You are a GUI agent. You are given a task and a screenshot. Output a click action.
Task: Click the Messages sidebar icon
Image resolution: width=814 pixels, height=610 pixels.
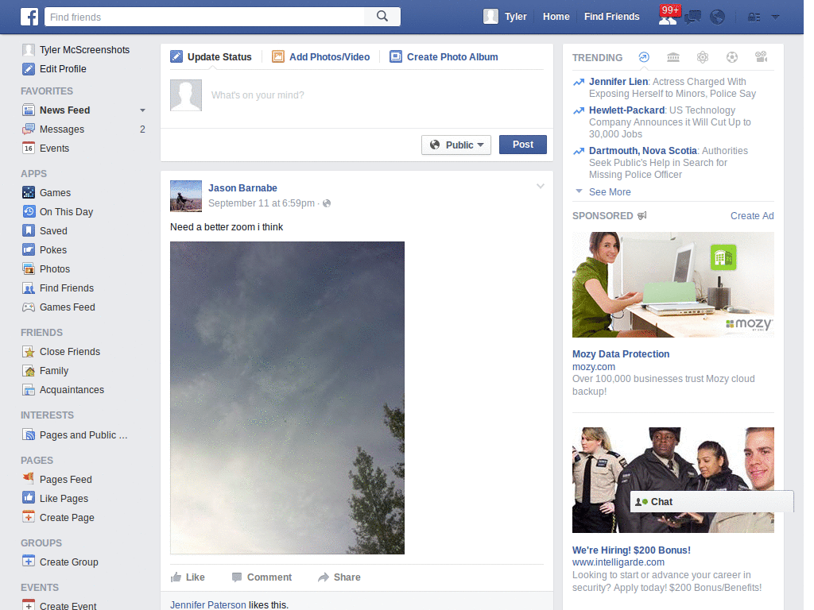29,129
